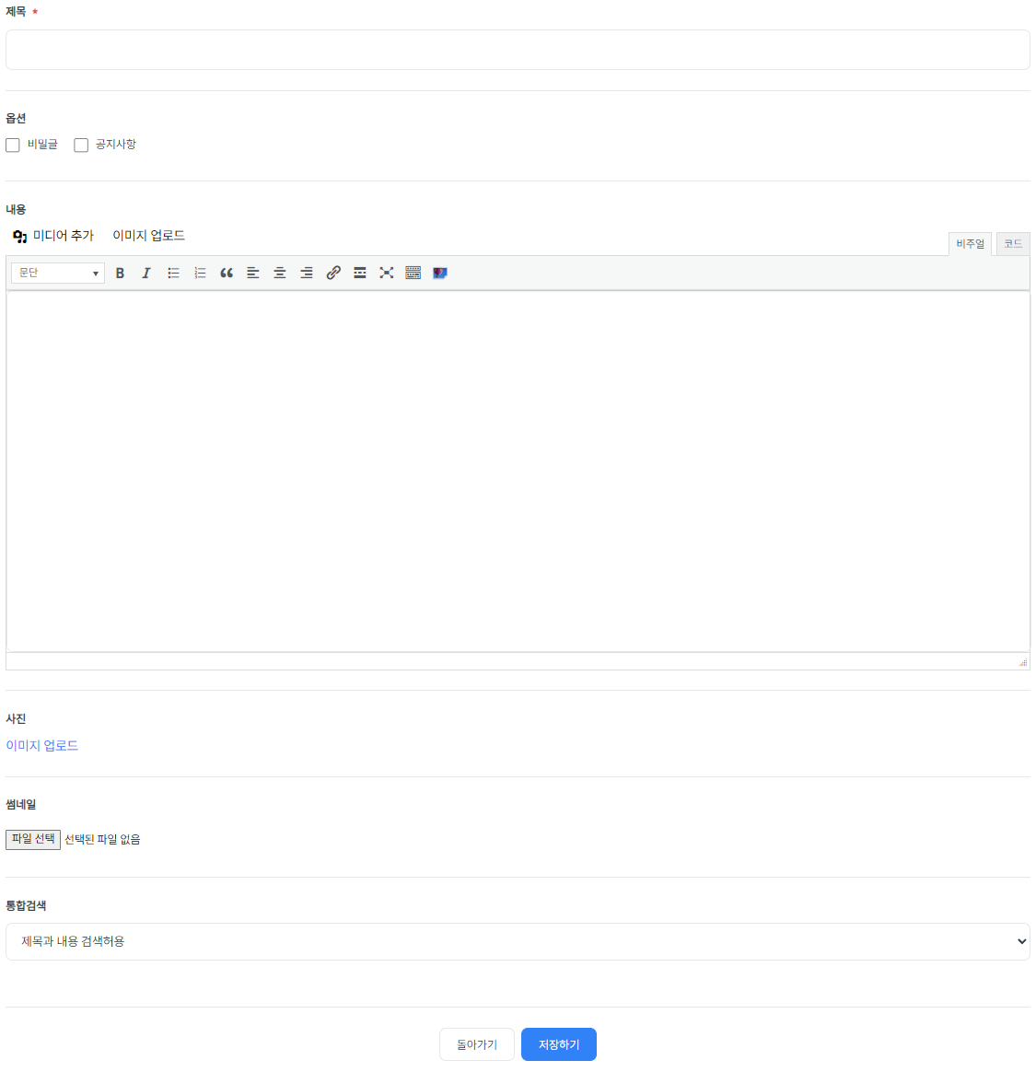Center align the text
Viewport: 1036px width, 1072px height.
(280, 273)
